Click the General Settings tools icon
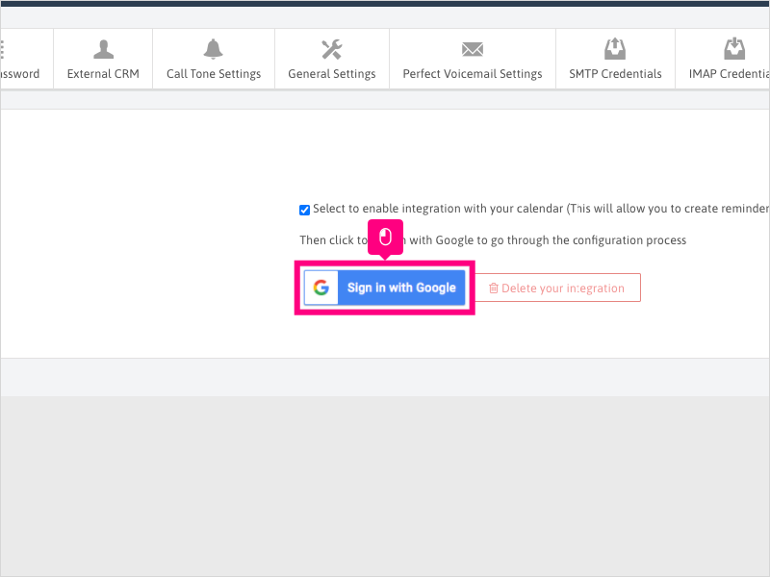Screen dimensions: 770x577 [331, 49]
